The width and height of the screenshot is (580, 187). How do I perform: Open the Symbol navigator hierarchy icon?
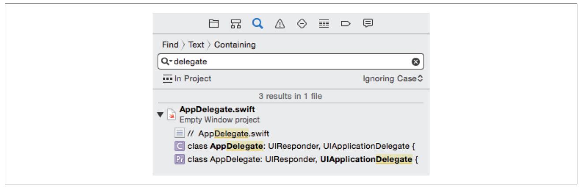tap(236, 22)
